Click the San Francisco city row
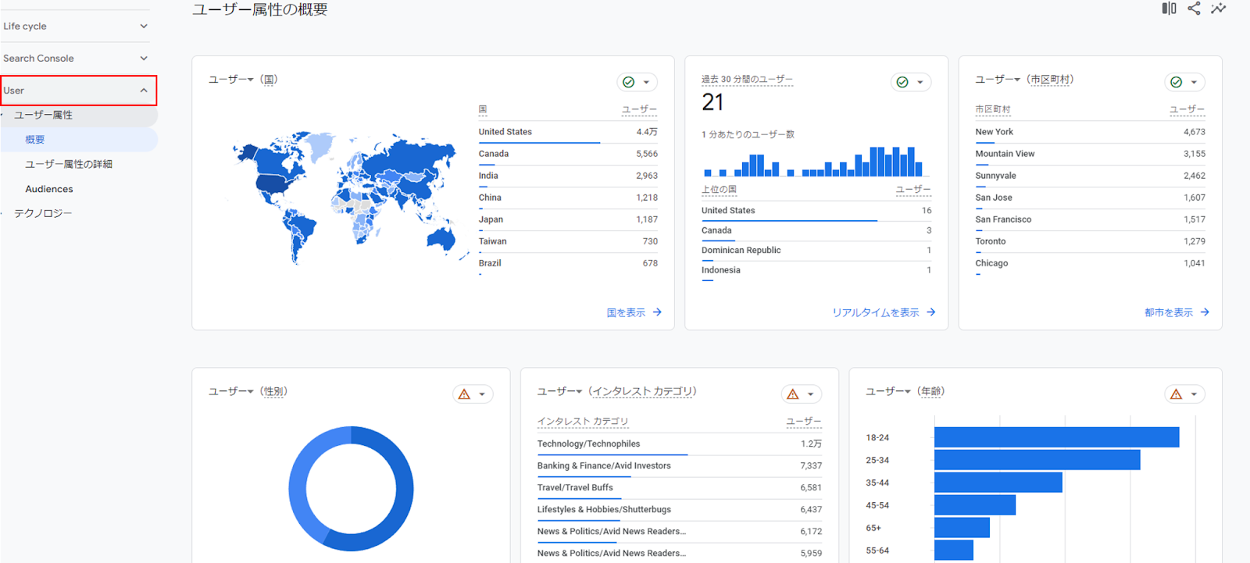The image size is (1250, 563). coord(1090,219)
